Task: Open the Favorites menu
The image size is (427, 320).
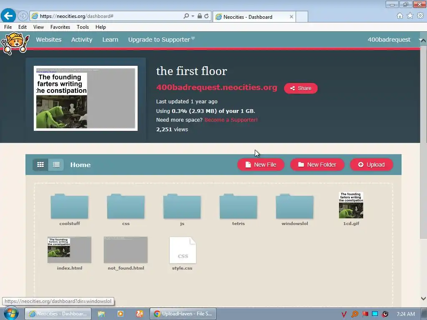Action: pos(60,27)
